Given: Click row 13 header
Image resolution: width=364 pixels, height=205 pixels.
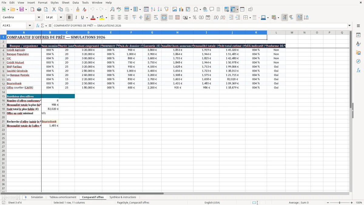Looking at the screenshot, I should coord(3,88).
